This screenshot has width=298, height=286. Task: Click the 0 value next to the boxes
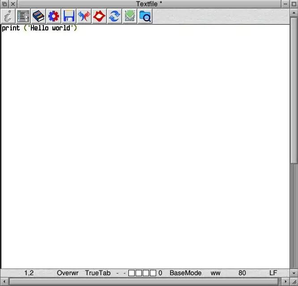click(x=160, y=273)
